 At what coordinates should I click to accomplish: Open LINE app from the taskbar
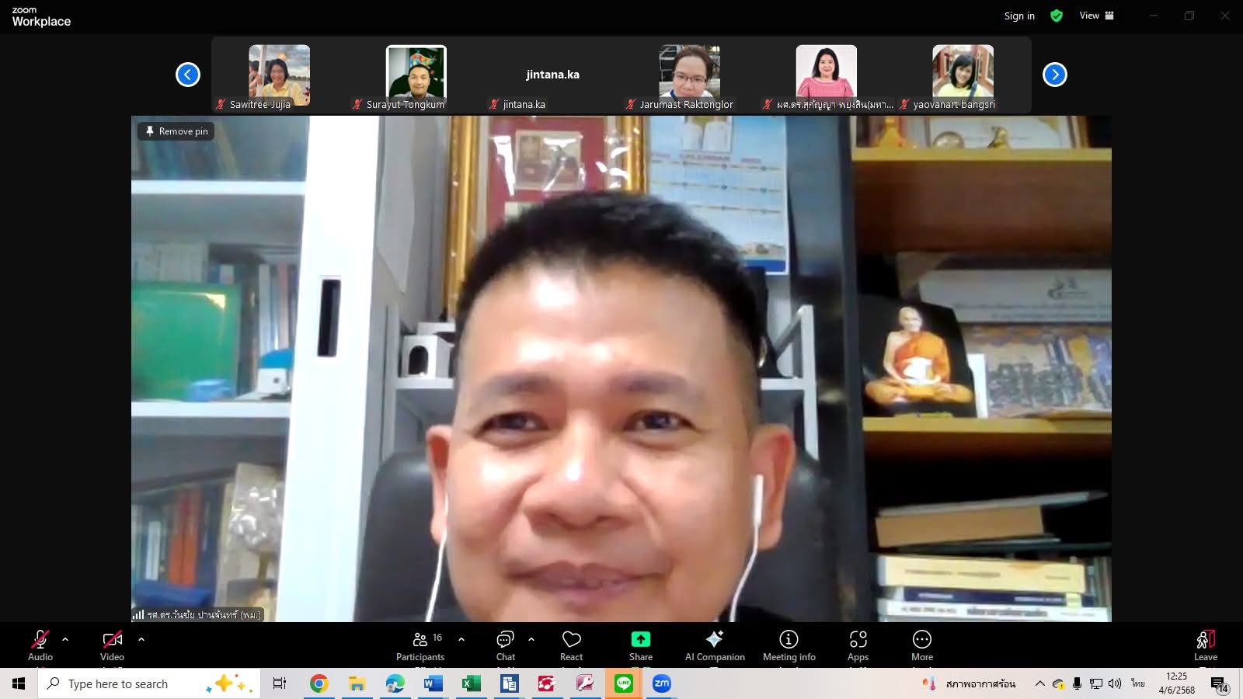pyautogui.click(x=624, y=683)
